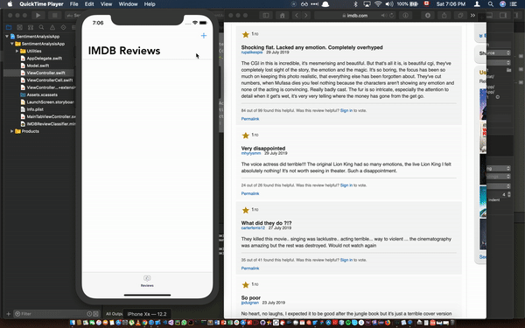Image resolution: width=525 pixels, height=328 pixels.
Task: Click Sign in under What did they do review
Action: pos(346,260)
